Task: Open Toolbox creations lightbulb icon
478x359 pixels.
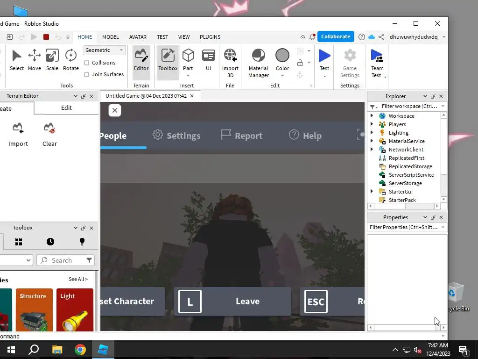Action: point(82,242)
